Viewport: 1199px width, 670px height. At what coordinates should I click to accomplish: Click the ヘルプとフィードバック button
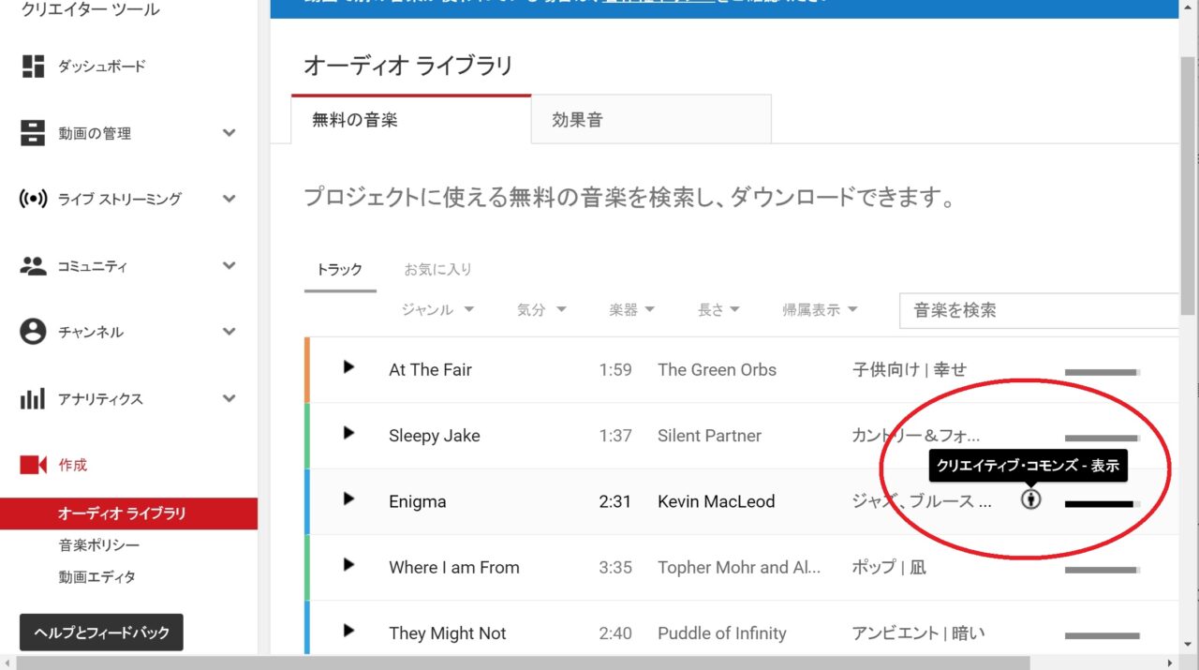click(x=101, y=633)
